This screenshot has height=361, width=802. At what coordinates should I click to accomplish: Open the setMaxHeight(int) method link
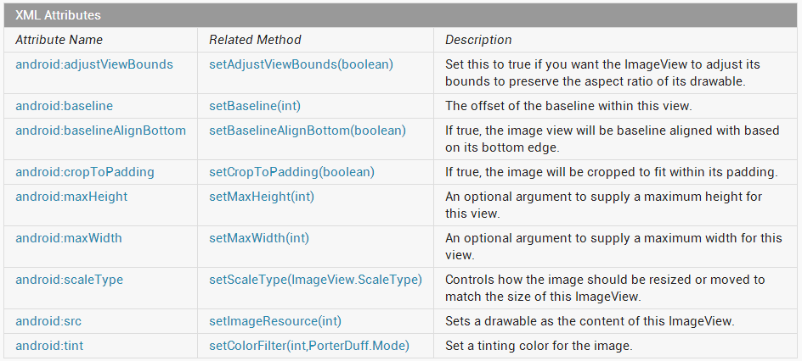tap(262, 197)
